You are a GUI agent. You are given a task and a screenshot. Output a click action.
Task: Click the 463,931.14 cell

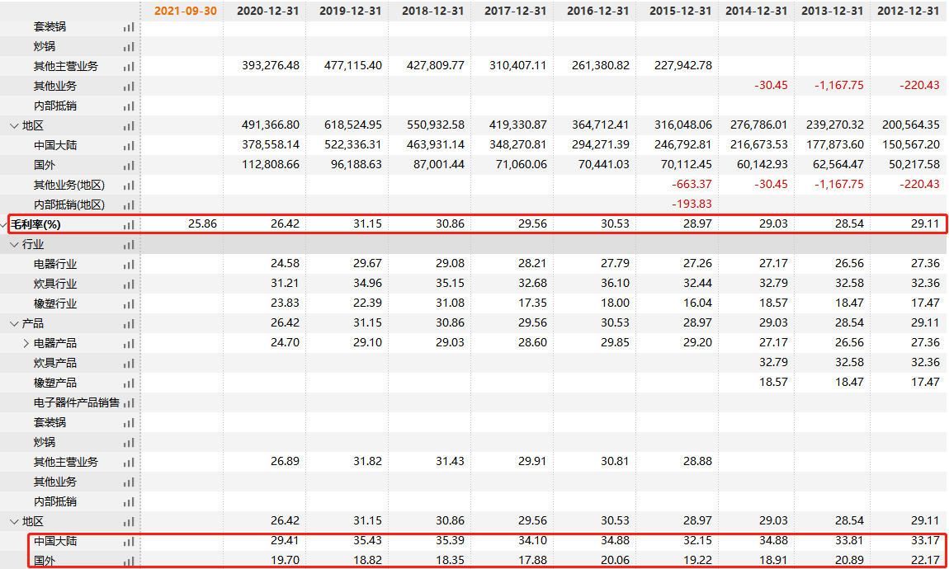tap(436, 144)
